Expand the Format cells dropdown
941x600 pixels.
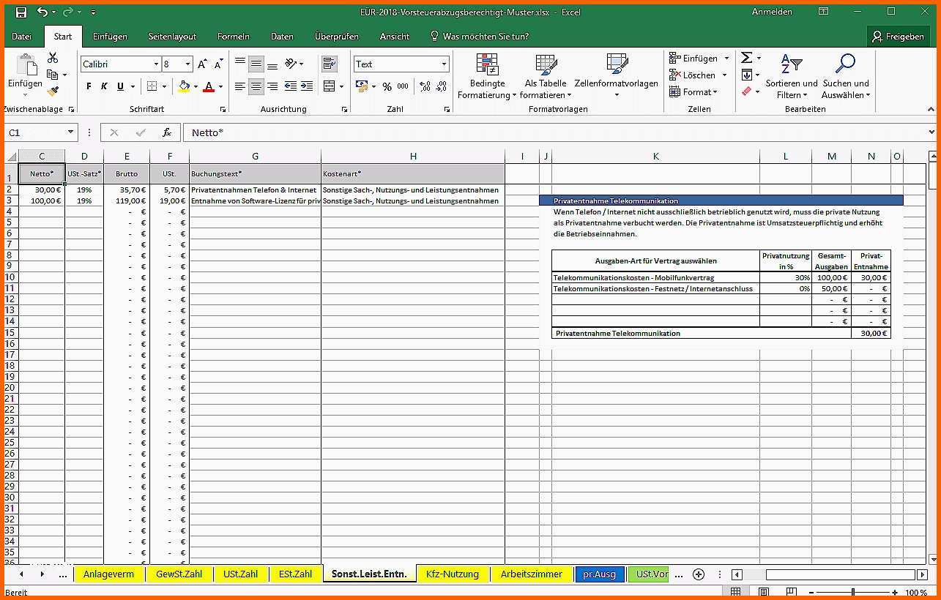(x=715, y=92)
